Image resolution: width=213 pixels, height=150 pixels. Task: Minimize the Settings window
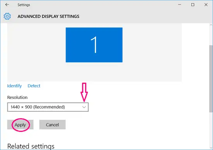(x=180, y=5)
